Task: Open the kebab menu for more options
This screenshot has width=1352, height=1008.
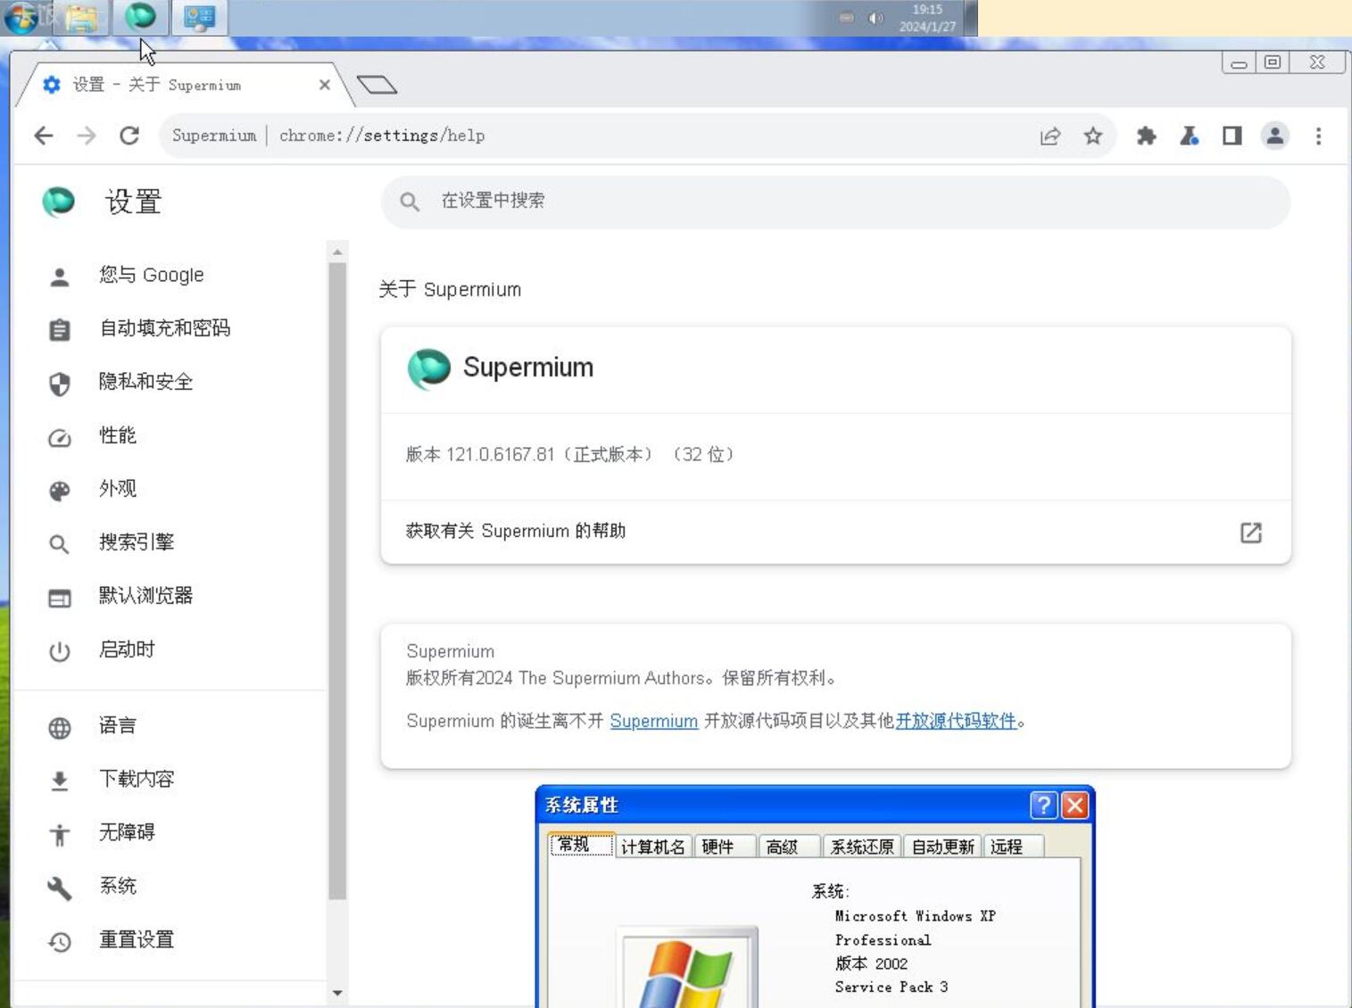Action: (1318, 136)
